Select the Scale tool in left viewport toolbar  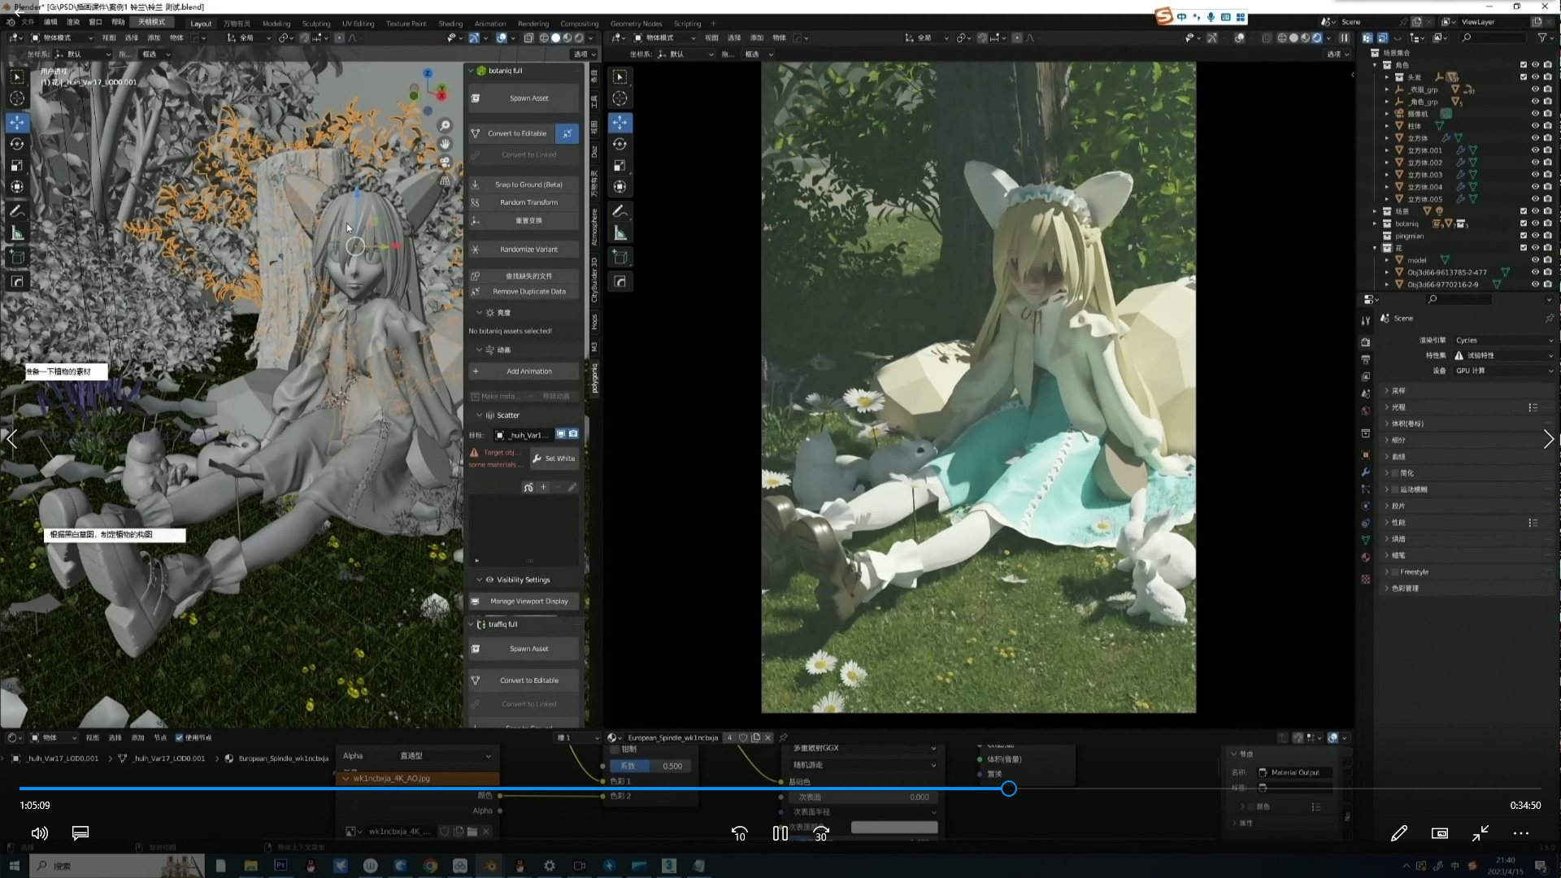(x=17, y=165)
